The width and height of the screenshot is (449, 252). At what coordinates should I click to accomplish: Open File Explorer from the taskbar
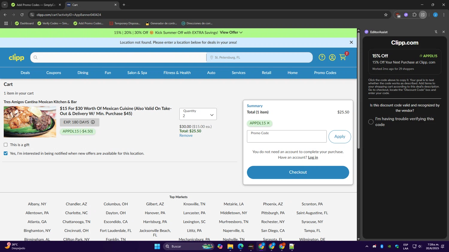point(230,246)
